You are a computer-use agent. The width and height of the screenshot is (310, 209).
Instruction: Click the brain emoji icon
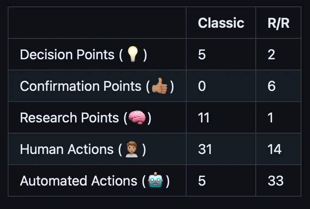point(137,118)
